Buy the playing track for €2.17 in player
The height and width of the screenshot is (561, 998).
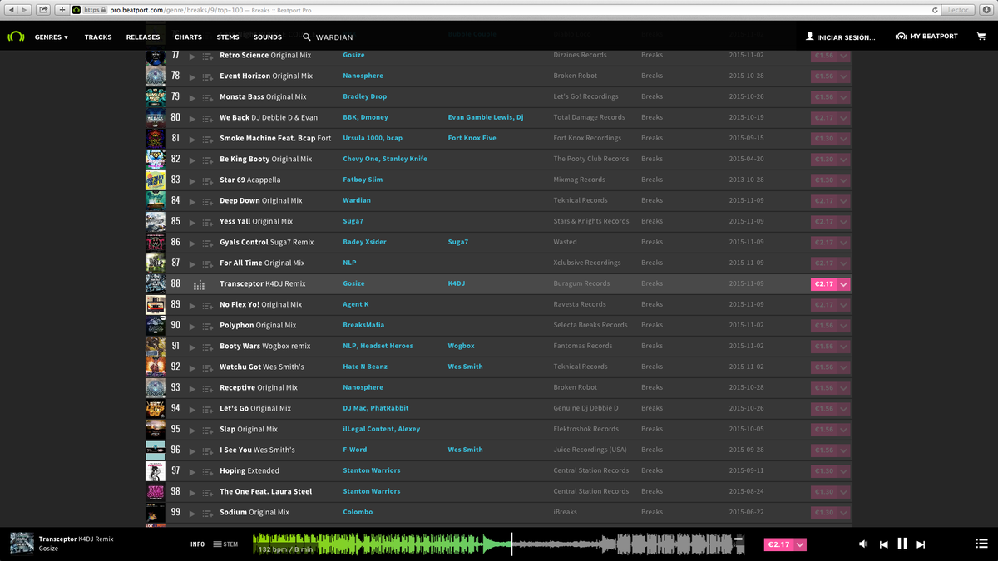779,544
